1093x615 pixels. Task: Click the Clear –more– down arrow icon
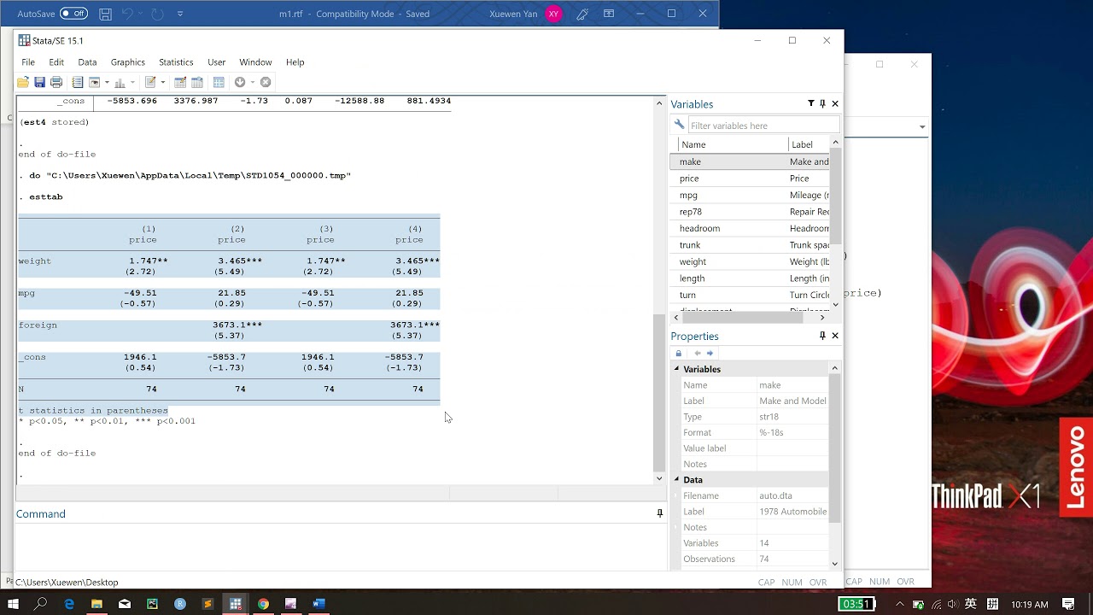point(240,82)
